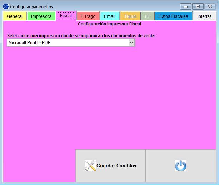Image resolution: width=219 pixels, height=185 pixels.
Task: Expand the printer selection dropdown arrow
Action: coord(131,43)
